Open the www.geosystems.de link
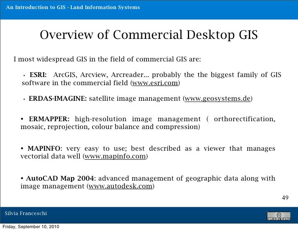Viewport: 298px width, 231px height. [x=218, y=98]
